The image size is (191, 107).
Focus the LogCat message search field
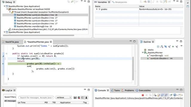pos(36,97)
